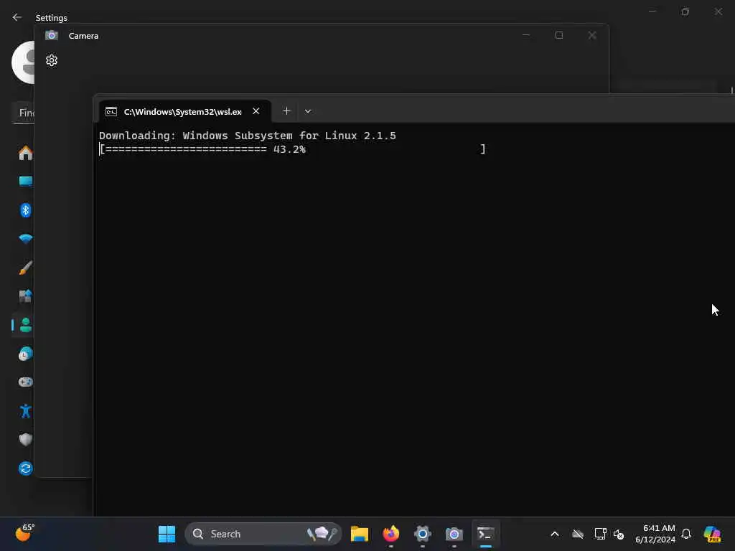Select the wsl.exe terminal tab

click(184, 111)
